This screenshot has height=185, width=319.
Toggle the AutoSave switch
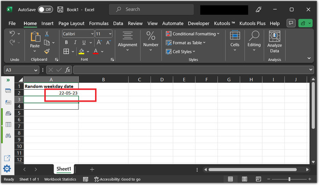pos(46,9)
